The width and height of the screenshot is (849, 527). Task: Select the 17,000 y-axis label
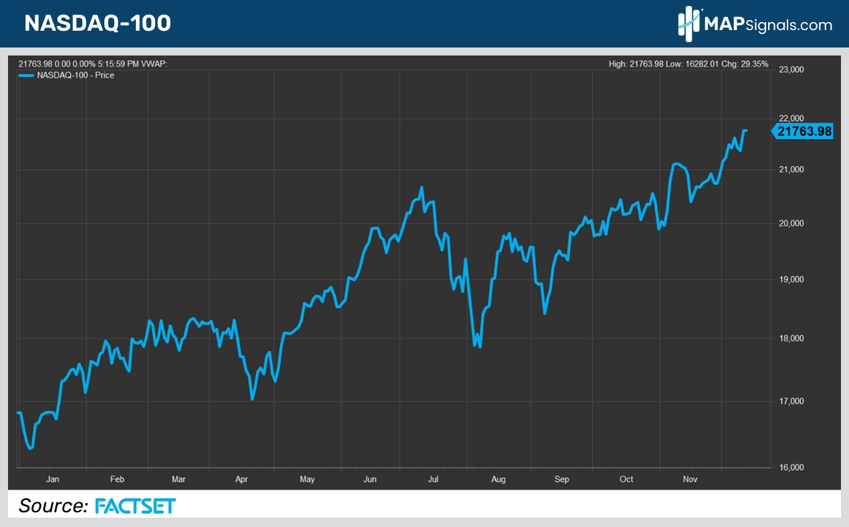(x=790, y=401)
